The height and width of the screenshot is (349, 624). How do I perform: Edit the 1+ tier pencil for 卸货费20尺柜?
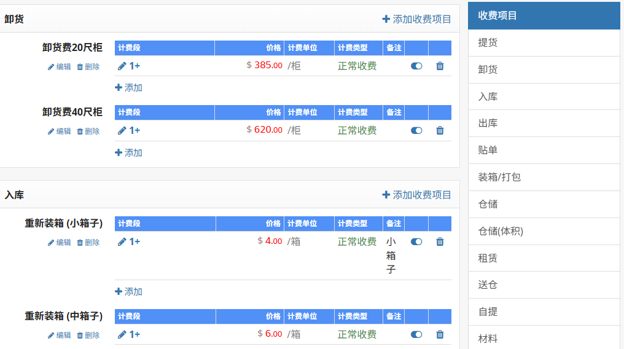(122, 66)
